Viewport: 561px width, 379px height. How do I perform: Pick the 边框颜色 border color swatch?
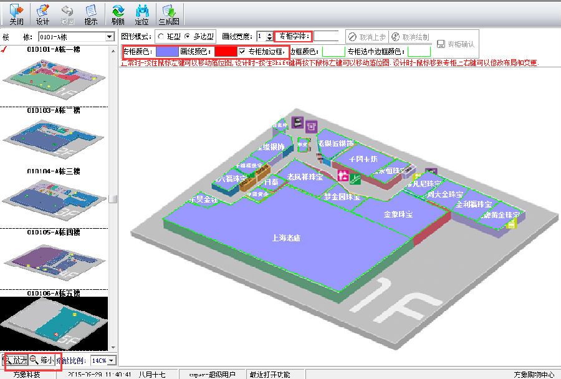point(333,52)
